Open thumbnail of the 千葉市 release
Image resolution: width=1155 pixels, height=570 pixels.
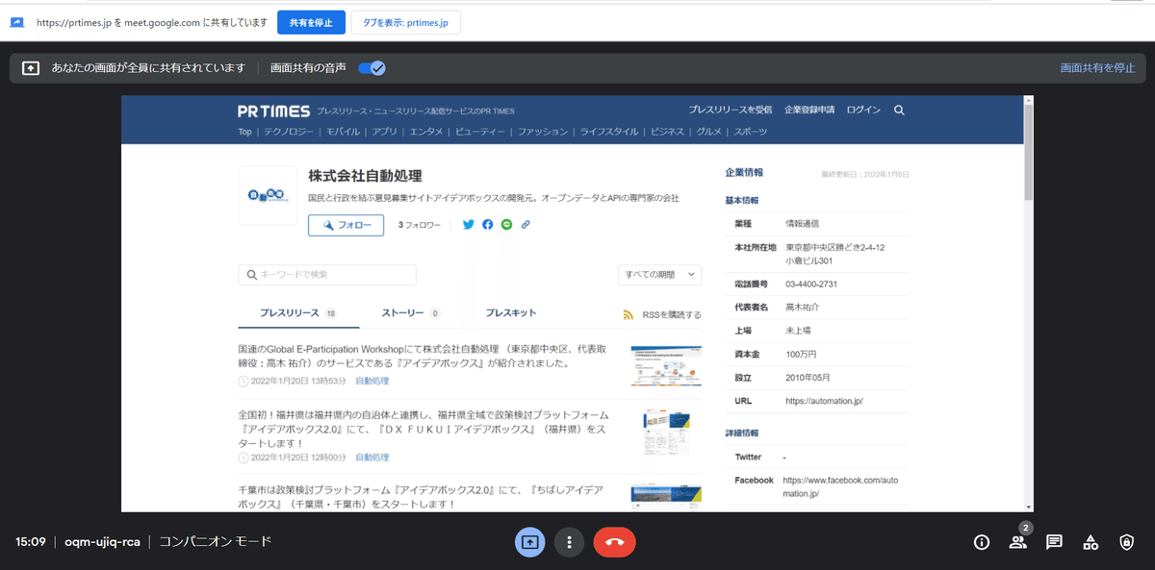point(666,497)
